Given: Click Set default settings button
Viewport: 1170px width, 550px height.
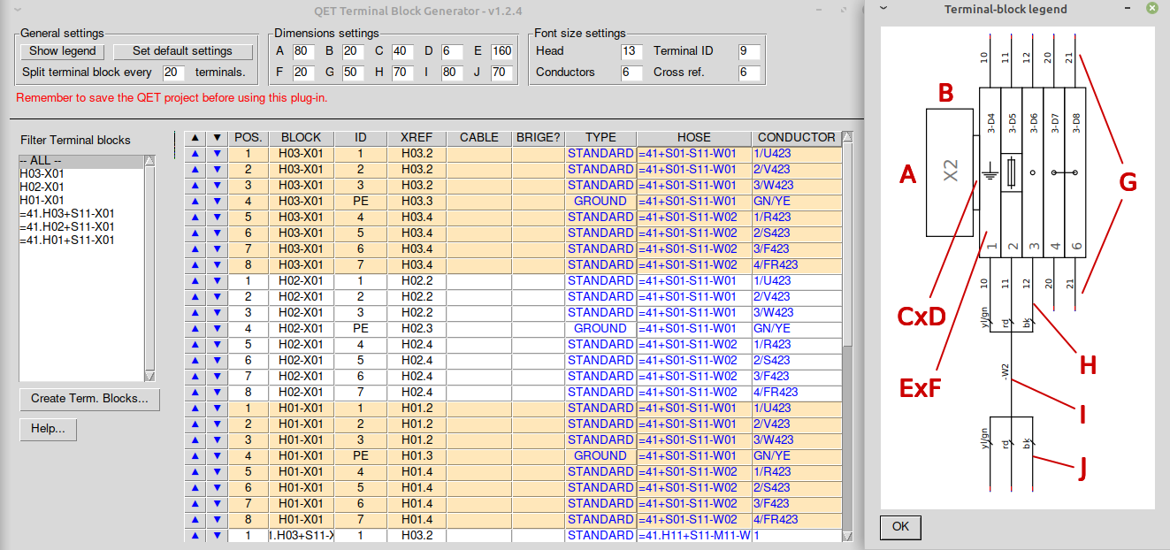Looking at the screenshot, I should pyautogui.click(x=182, y=51).
